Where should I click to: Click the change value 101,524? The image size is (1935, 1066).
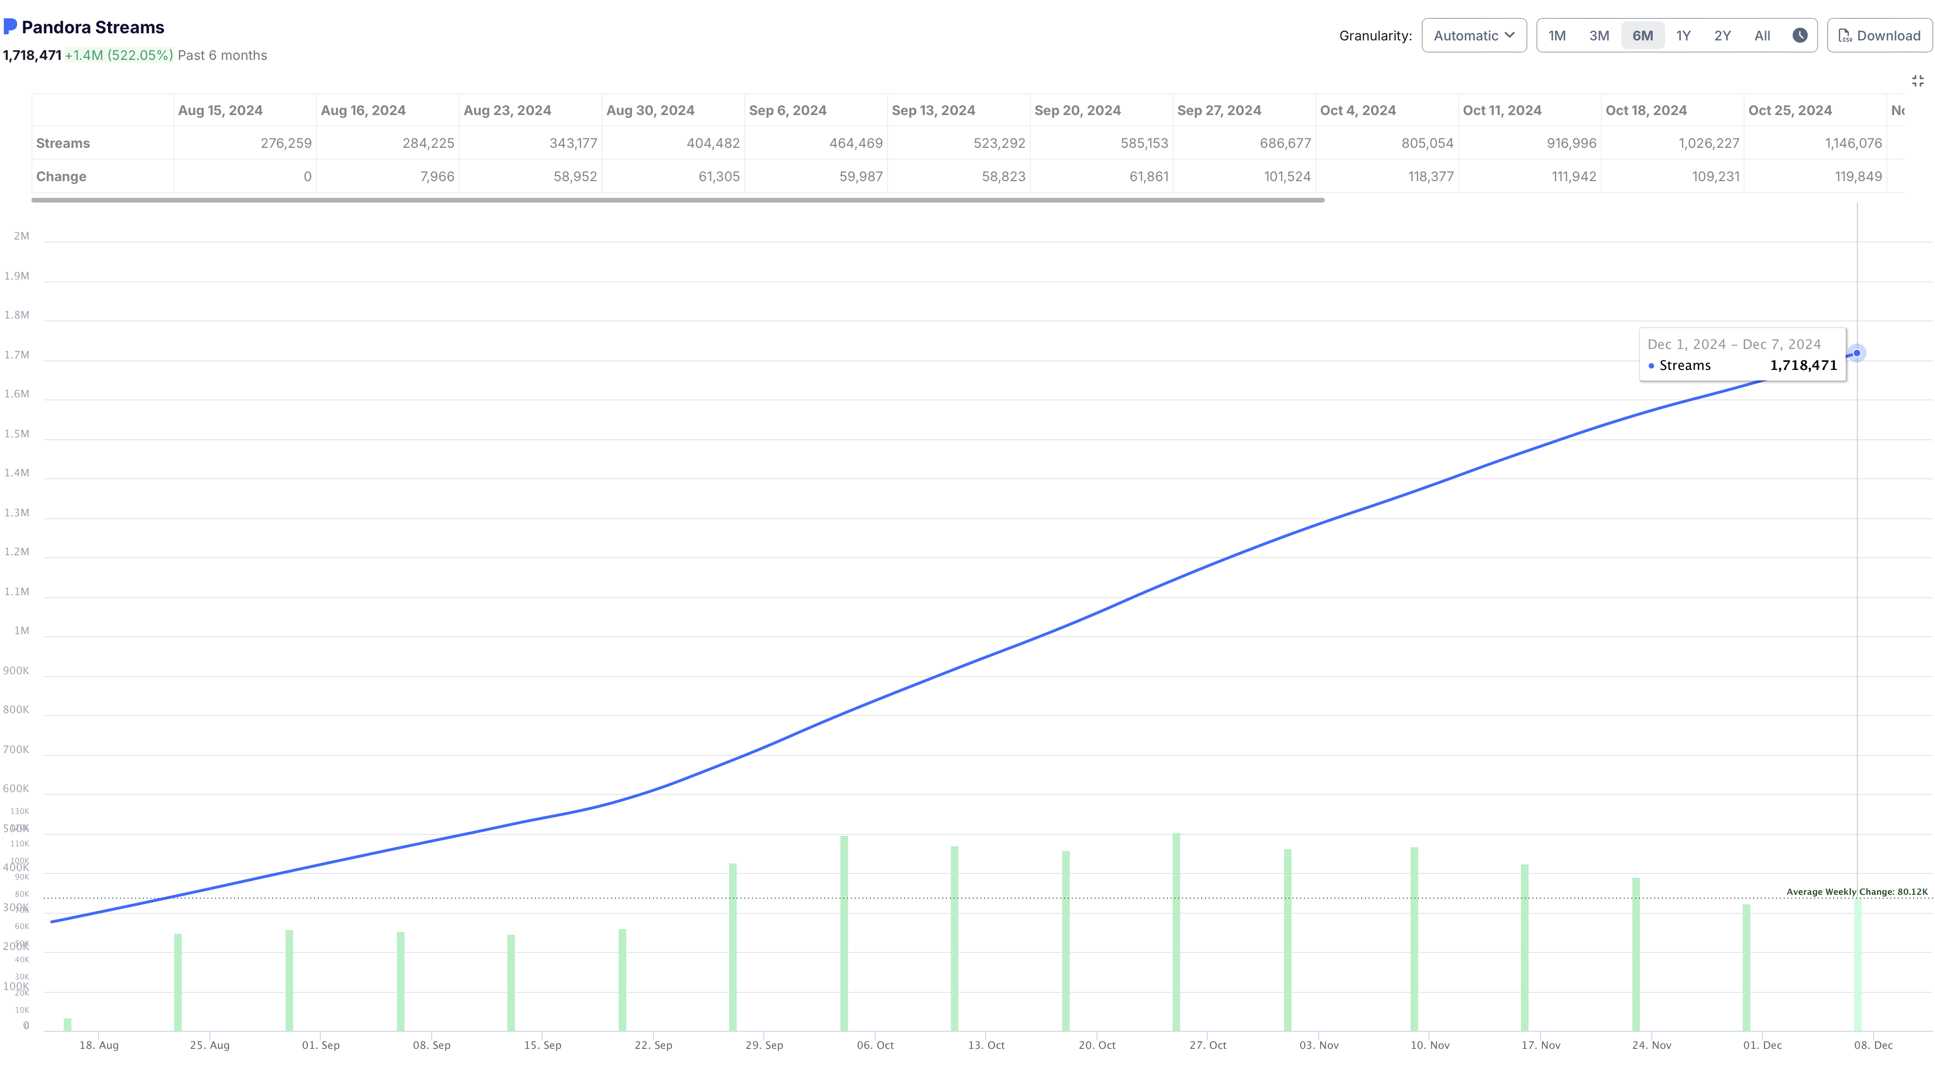1287,176
